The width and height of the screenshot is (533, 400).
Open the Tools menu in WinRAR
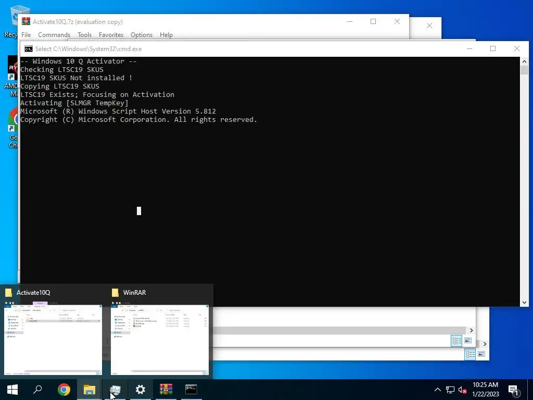(x=84, y=35)
